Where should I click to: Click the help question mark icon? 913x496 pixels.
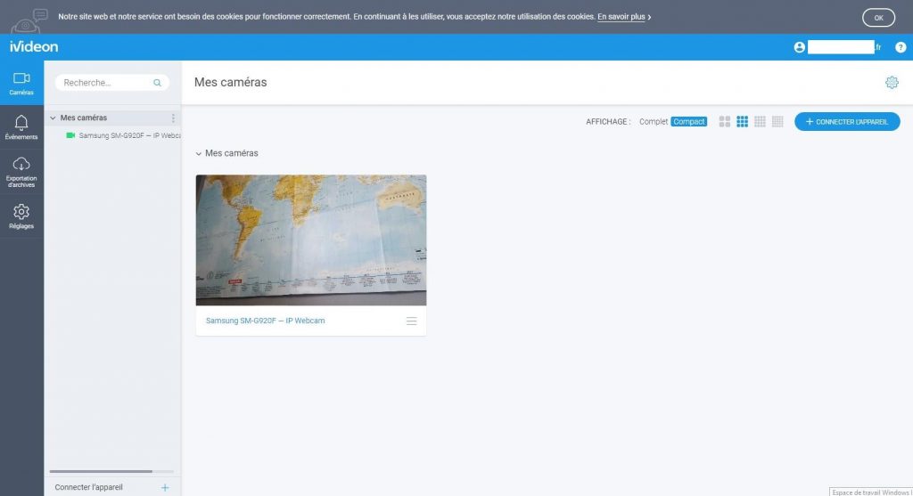point(900,47)
